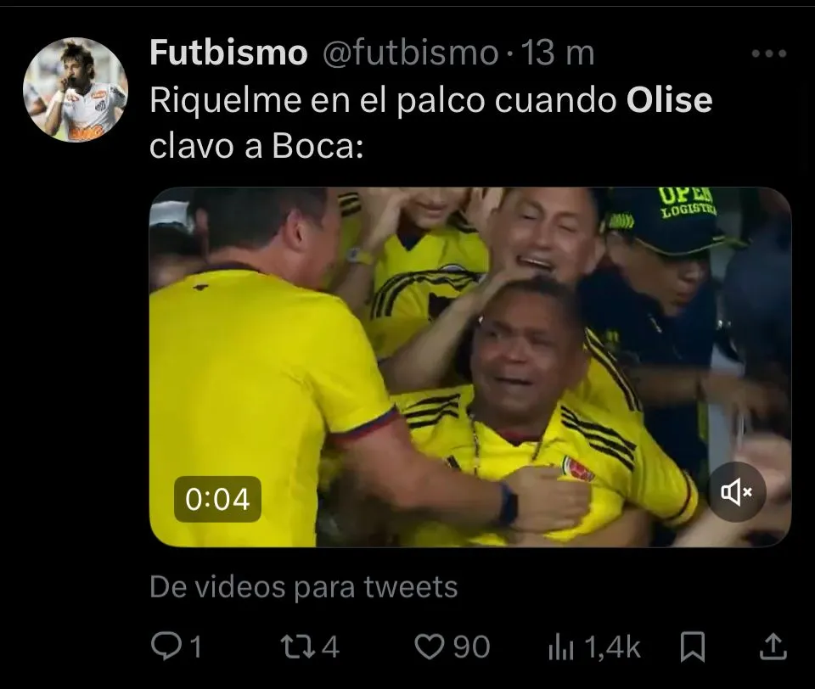815x689 pixels.
Task: Share the tweet with the upload icon
Action: (x=773, y=646)
